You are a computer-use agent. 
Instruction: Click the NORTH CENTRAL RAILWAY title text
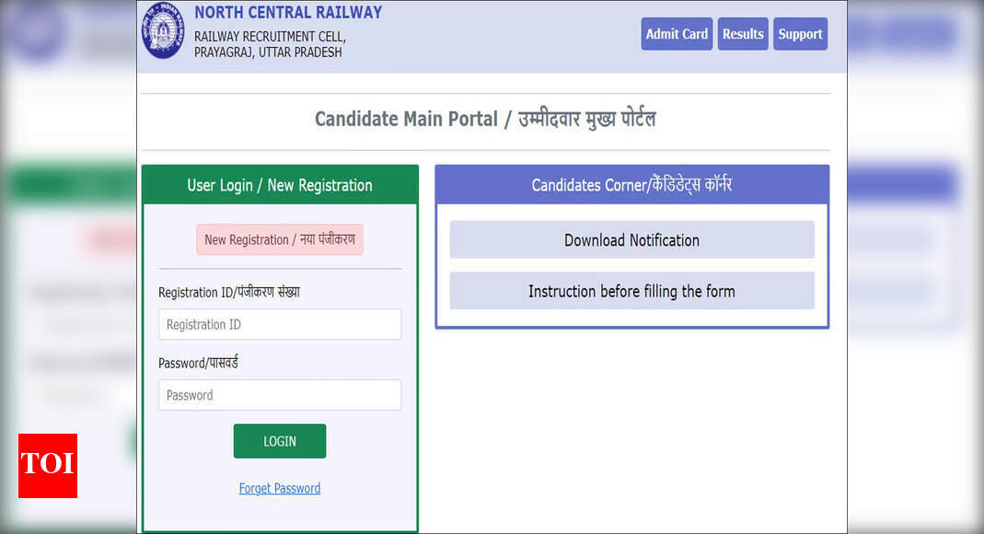click(x=288, y=13)
